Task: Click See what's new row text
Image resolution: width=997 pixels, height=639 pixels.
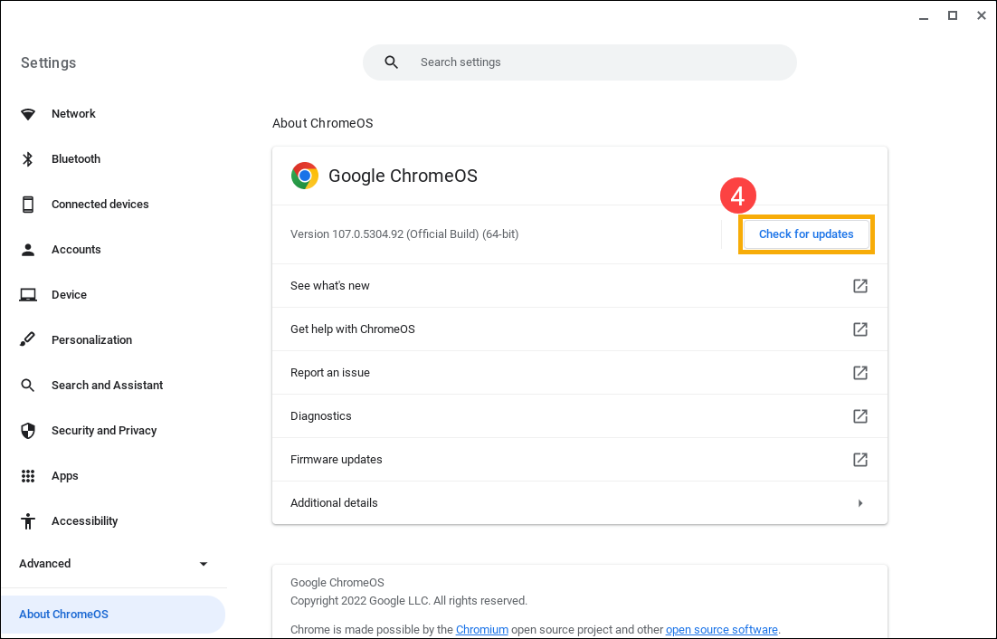Action: 330,286
